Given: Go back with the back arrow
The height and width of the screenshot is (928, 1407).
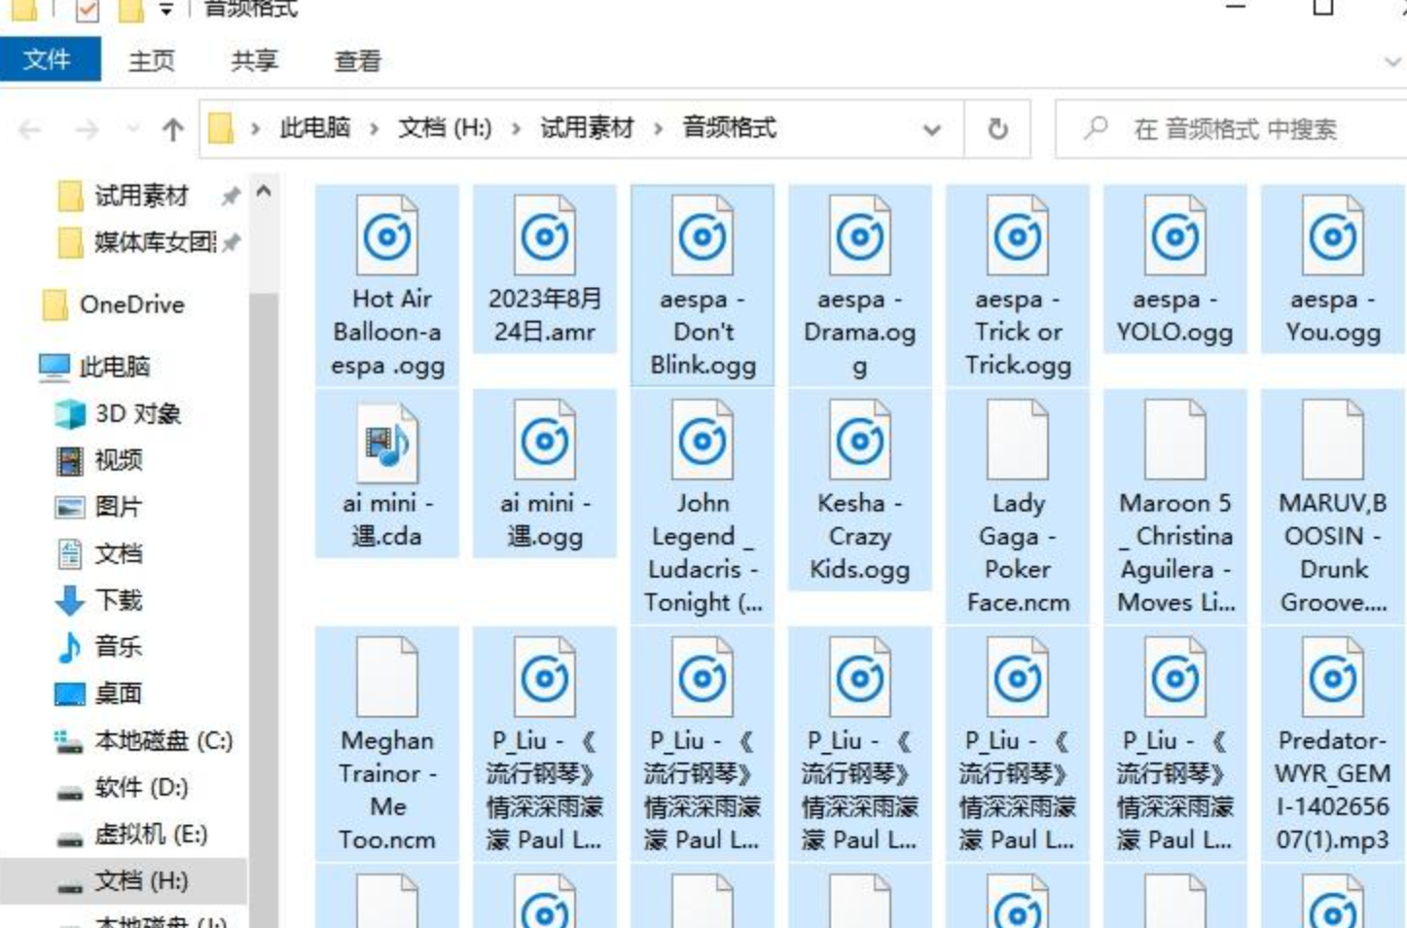Looking at the screenshot, I should click(30, 129).
